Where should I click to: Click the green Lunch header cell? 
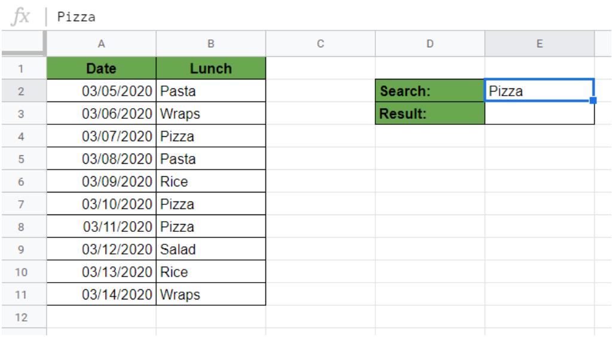pyautogui.click(x=210, y=69)
